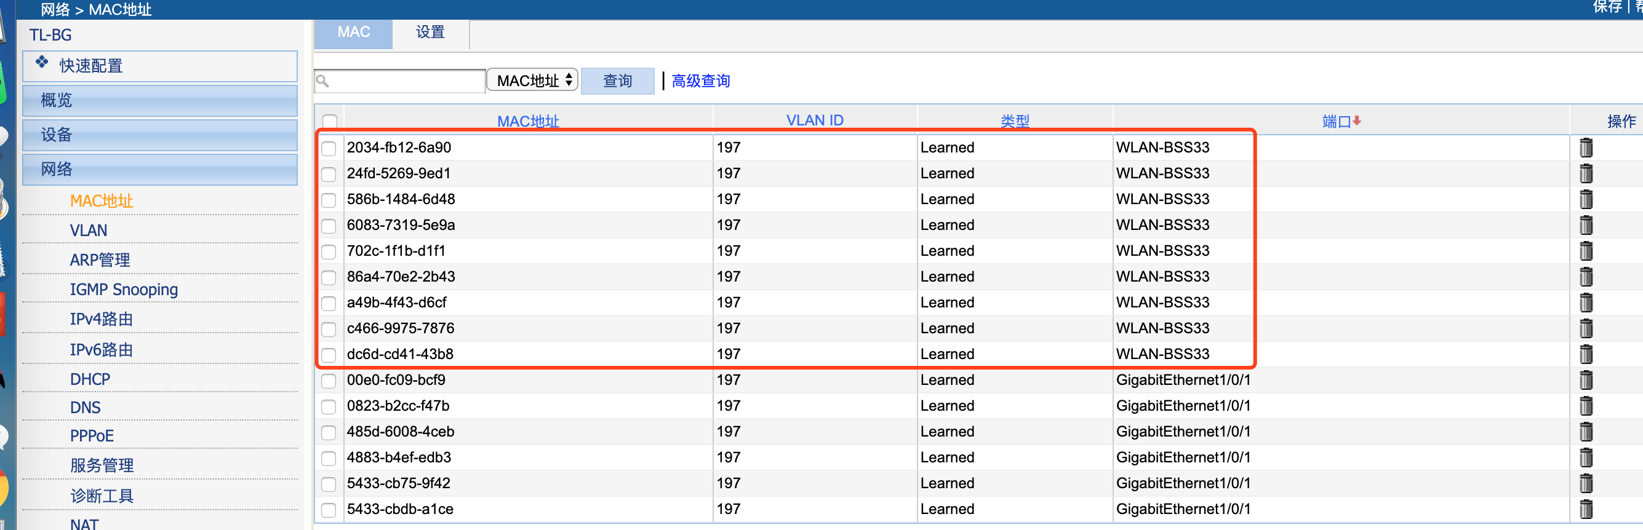
Task: Open the PPPoE sidebar item
Action: [92, 437]
